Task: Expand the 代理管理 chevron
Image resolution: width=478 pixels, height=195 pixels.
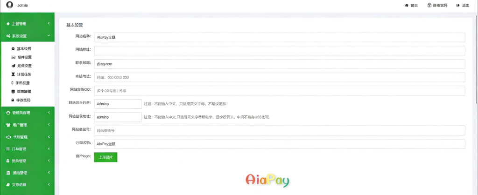Action: (x=49, y=137)
